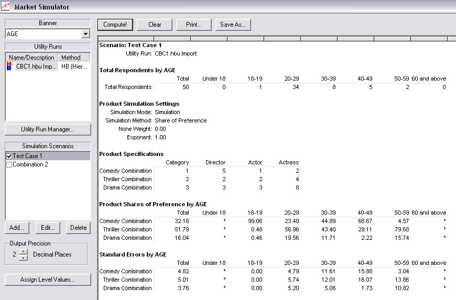The image size is (456, 300).
Task: Click Thriller Combination total share 51.79
Action: pyautogui.click(x=182, y=230)
